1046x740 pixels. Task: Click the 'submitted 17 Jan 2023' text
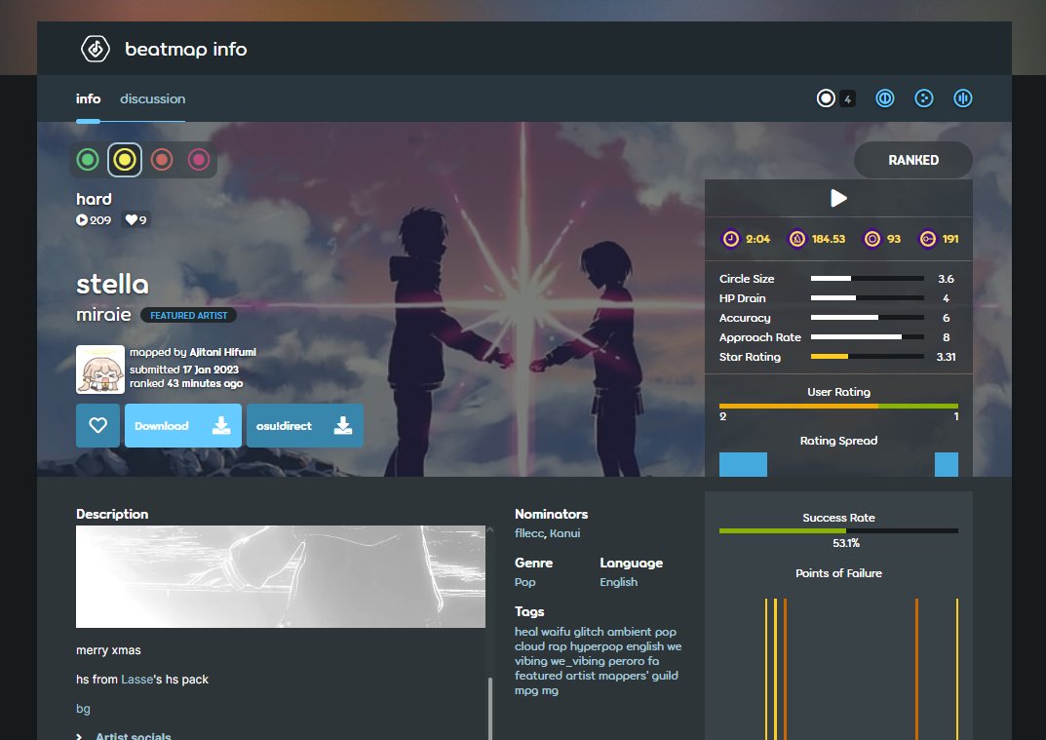(184, 369)
